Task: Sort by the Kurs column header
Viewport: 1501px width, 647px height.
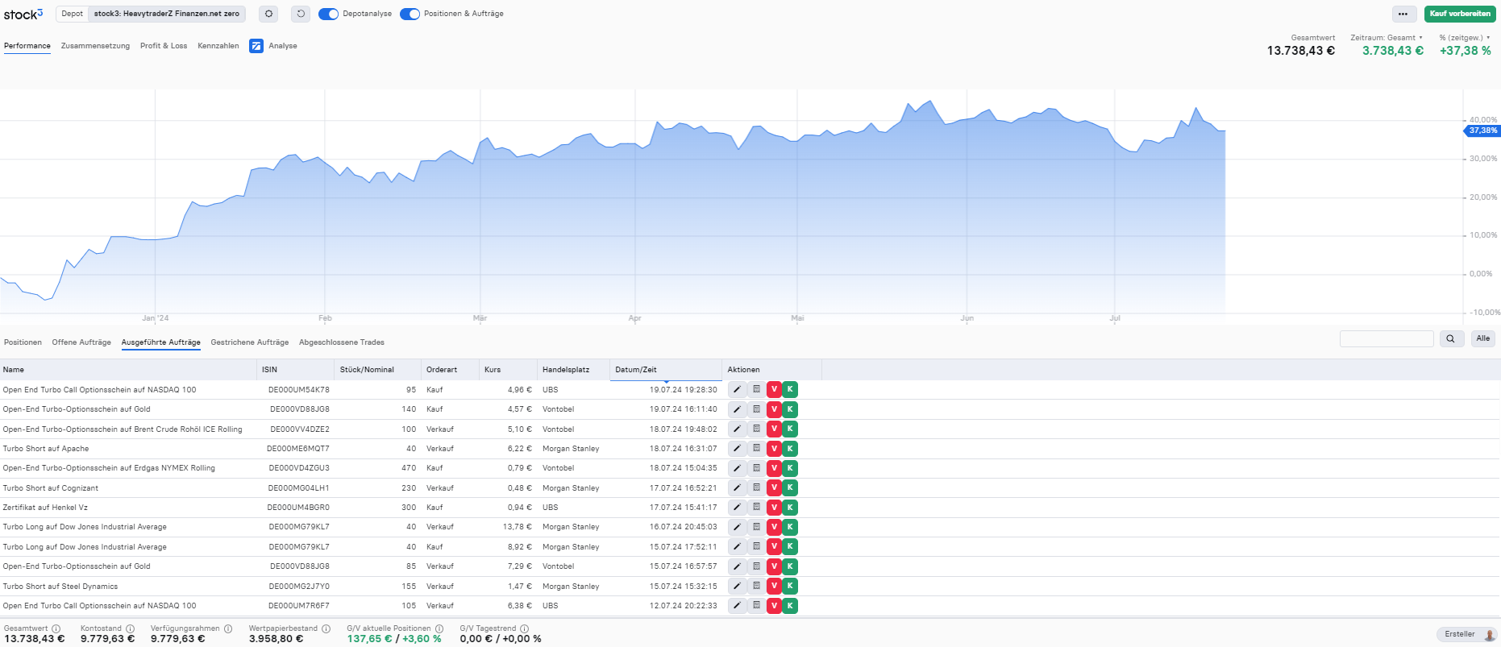Action: click(508, 370)
